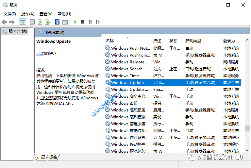This screenshot has height=168, width=251.
Task: Open the 文件(F) menu
Action: (x=9, y=14)
